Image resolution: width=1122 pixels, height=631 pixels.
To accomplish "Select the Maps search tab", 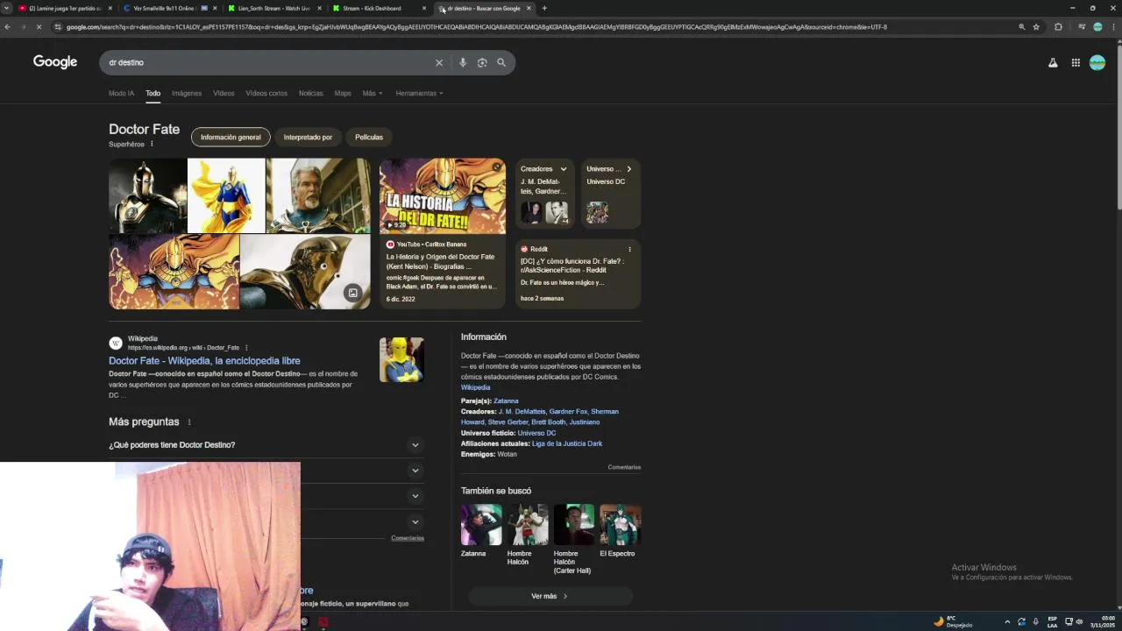I will tap(343, 93).
